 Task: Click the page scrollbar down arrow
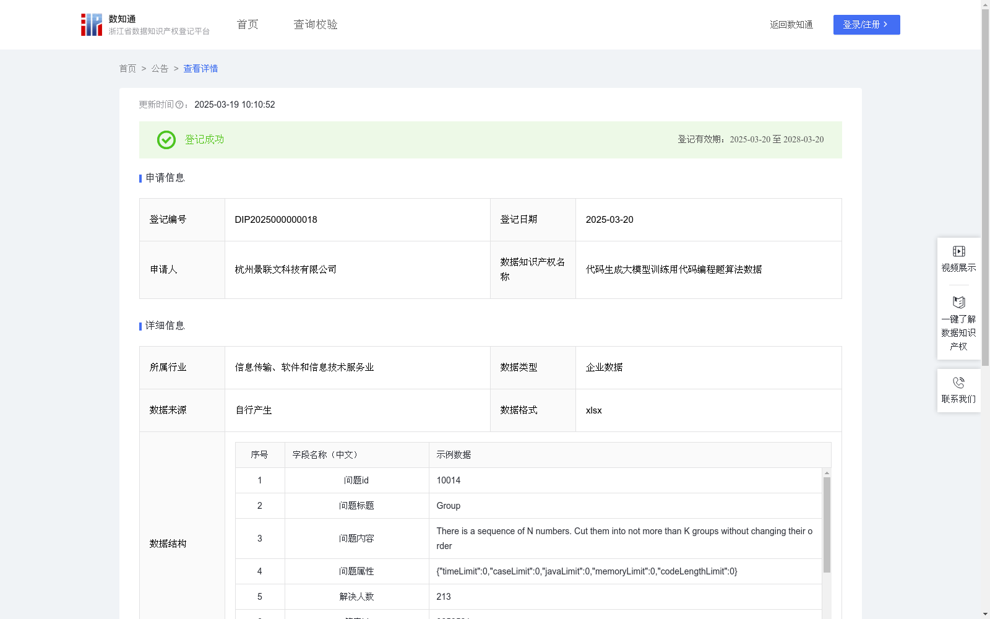pyautogui.click(x=985, y=614)
